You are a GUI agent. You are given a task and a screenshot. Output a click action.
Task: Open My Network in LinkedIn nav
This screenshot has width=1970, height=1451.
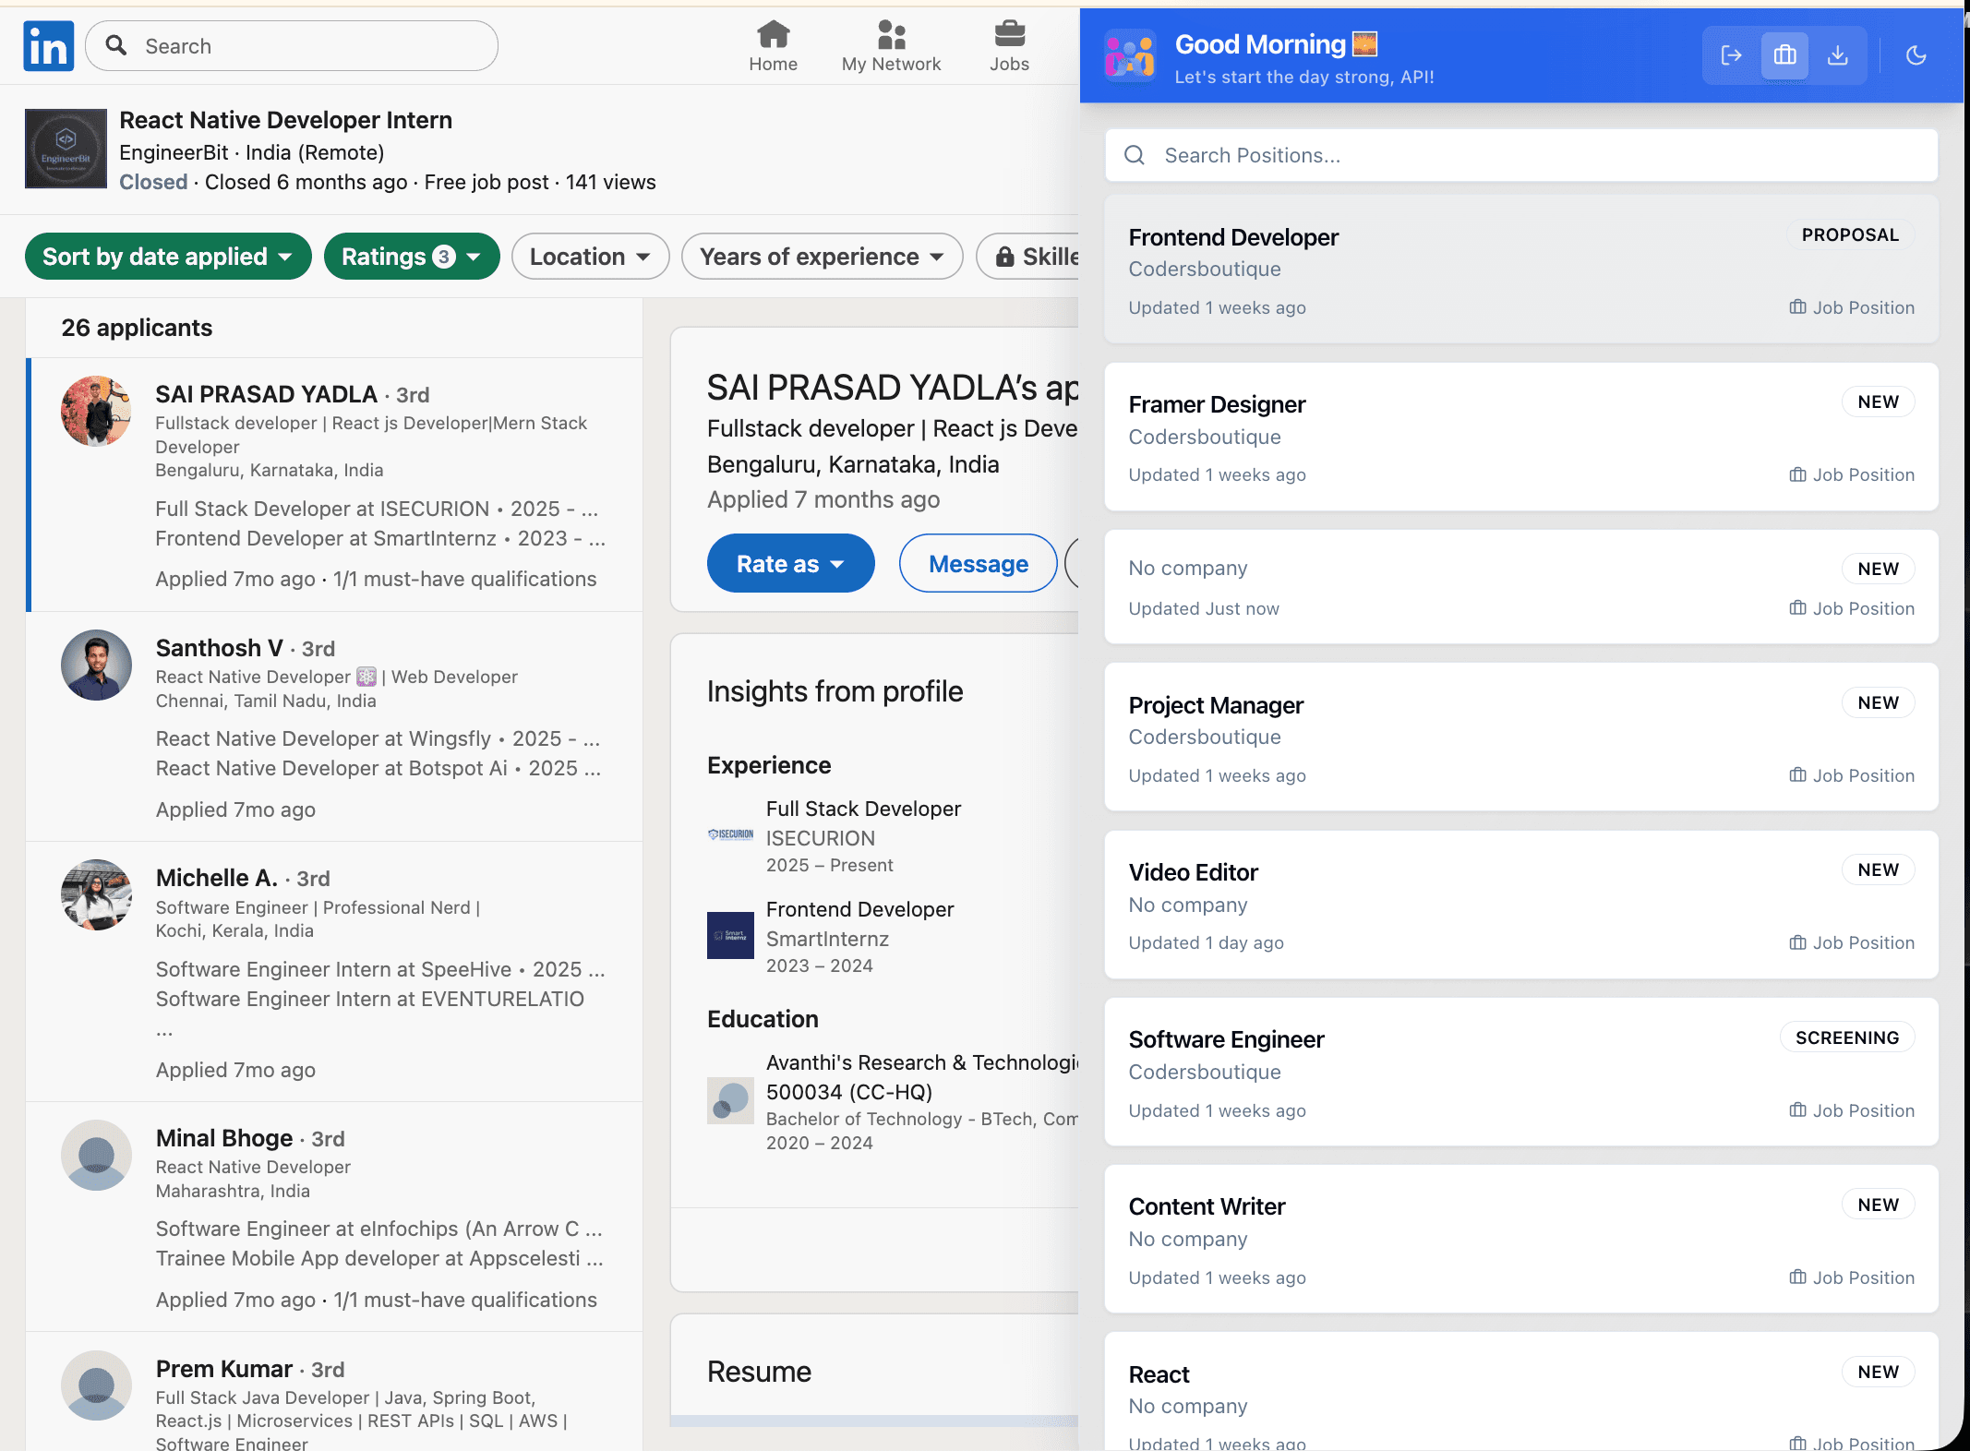point(891,46)
